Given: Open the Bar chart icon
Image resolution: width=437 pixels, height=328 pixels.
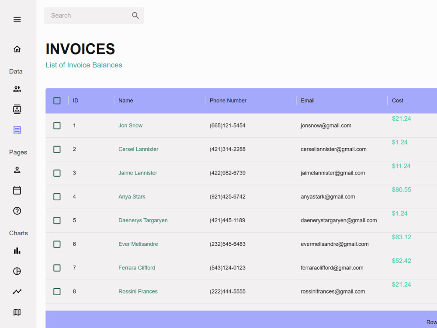Looking at the screenshot, I should click(17, 251).
